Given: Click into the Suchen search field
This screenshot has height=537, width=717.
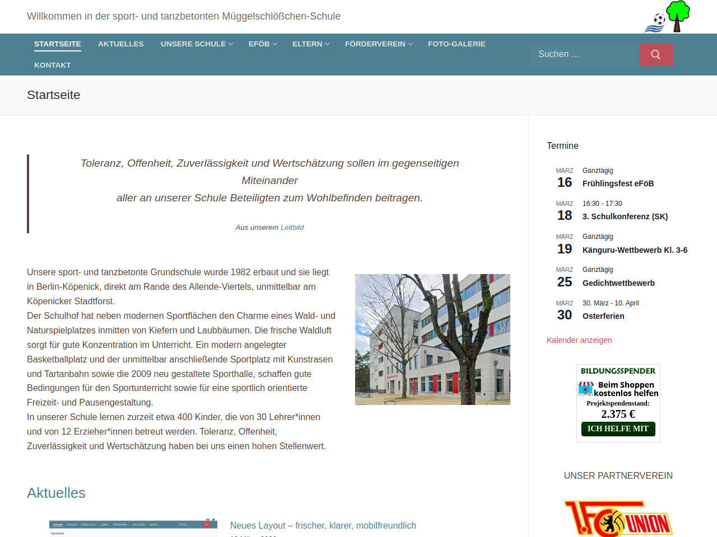Looking at the screenshot, I should (585, 54).
